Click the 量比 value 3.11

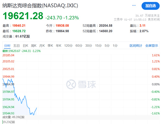142,26
